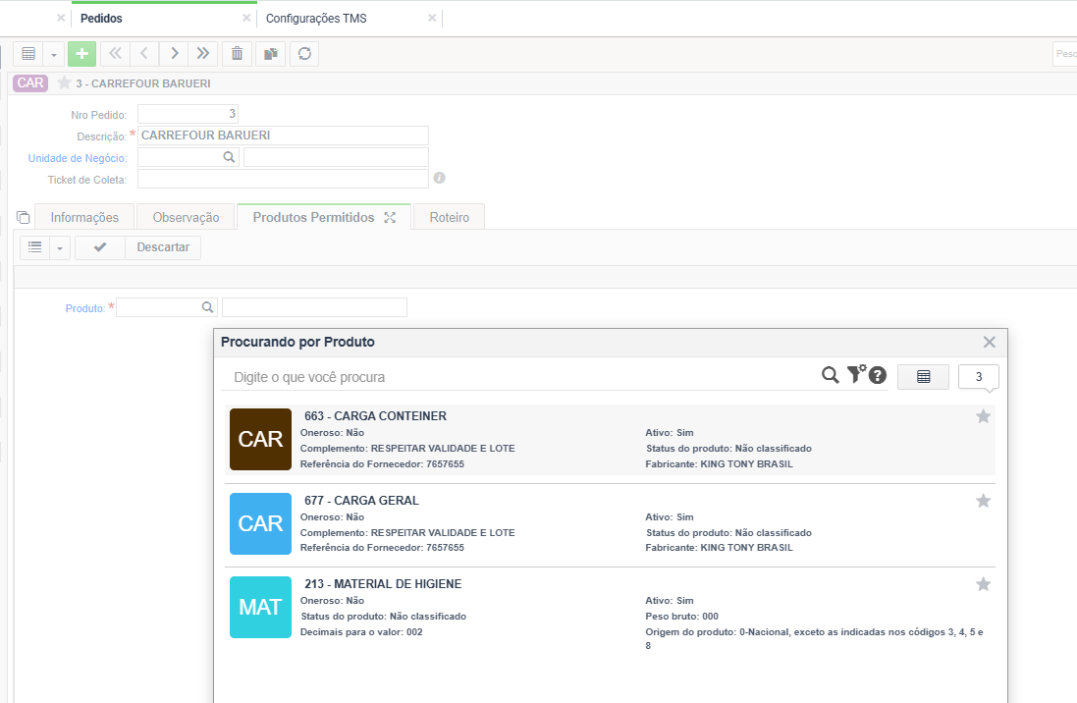
Task: Click the result count 3 badge
Action: pos(978,377)
